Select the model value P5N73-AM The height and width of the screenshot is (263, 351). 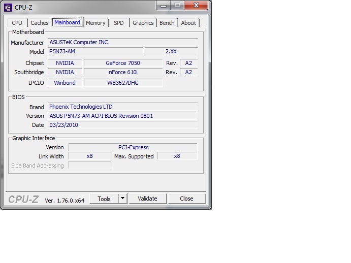coord(95,51)
